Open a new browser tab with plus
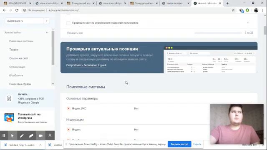This screenshot has height=150, width=267. click(227, 3)
